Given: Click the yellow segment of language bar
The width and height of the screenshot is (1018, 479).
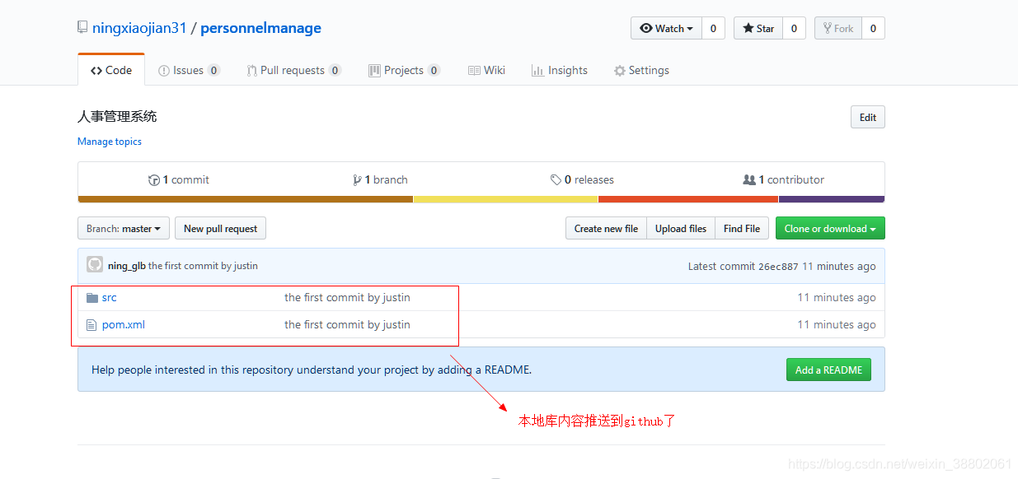Looking at the screenshot, I should click(505, 199).
